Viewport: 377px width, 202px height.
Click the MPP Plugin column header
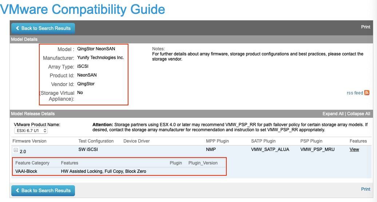coord(217,141)
